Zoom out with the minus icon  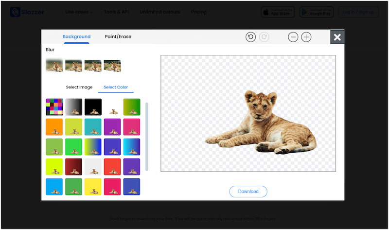[293, 37]
